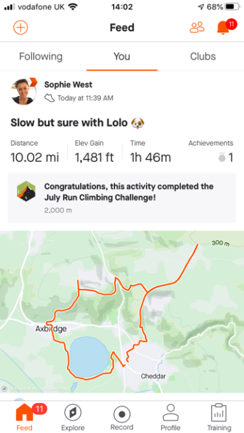The image size is (244, 433).
Task: Open Sophie West's profile name
Action: pos(68,85)
